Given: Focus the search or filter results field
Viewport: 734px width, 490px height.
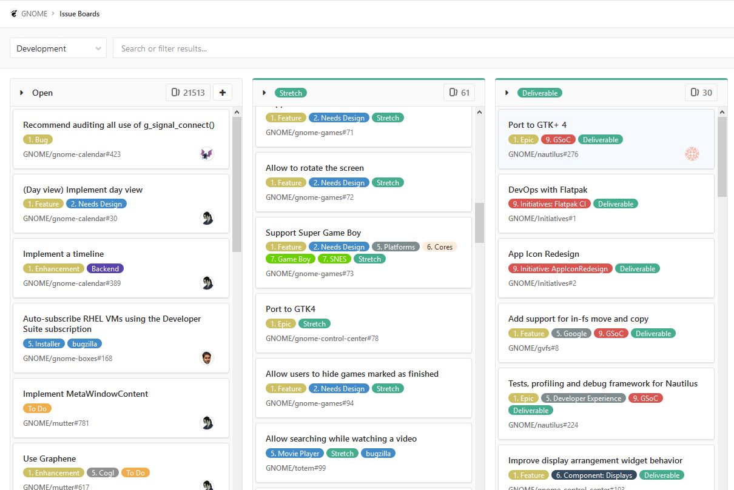Looking at the screenshot, I should click(x=423, y=48).
